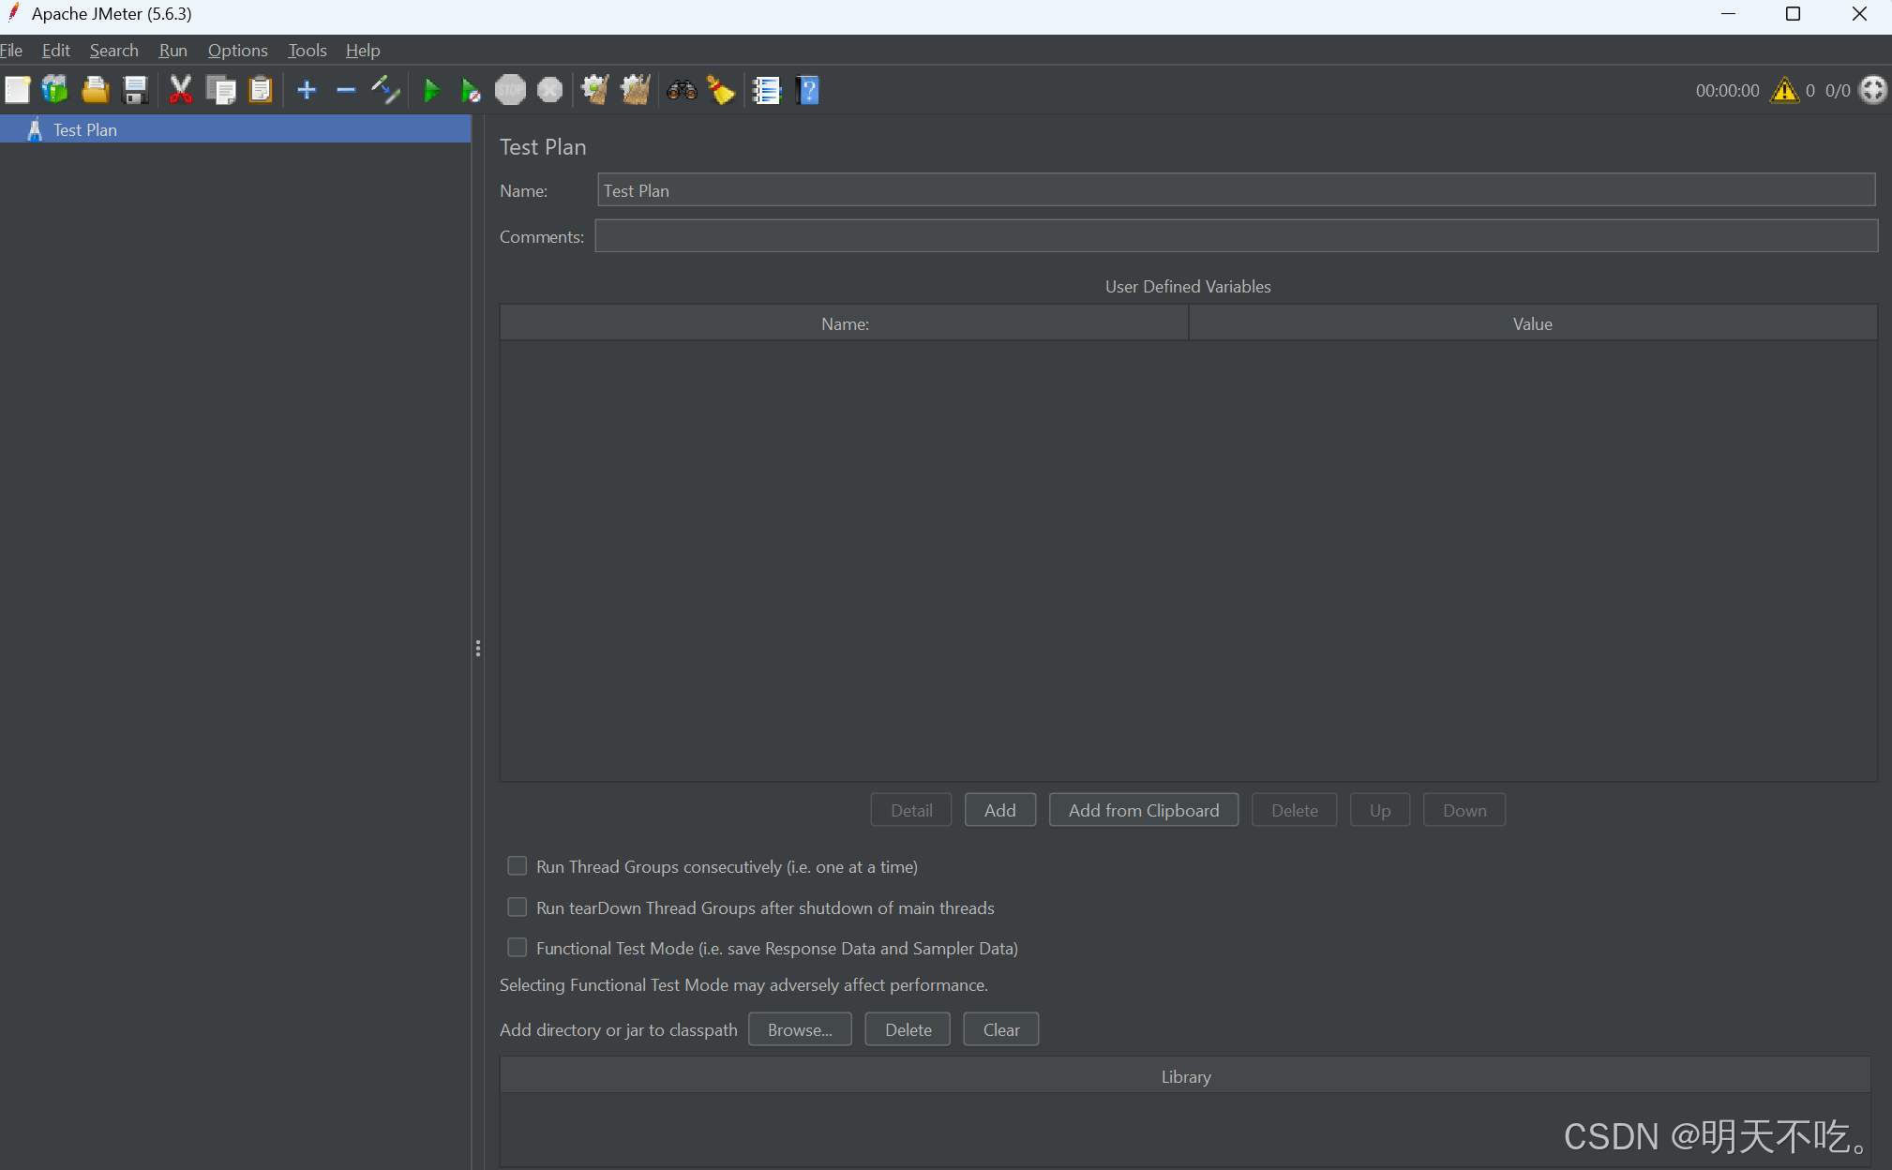Open the Tools menu
Image resolution: width=1892 pixels, height=1170 pixels.
point(308,50)
